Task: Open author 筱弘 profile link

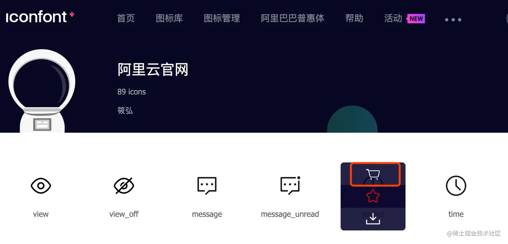Action: point(125,110)
